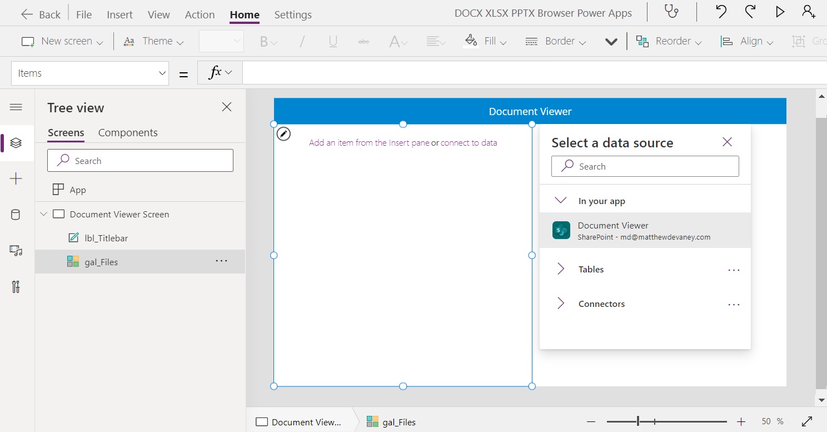Run the App checker stethoscope icon

[671, 11]
